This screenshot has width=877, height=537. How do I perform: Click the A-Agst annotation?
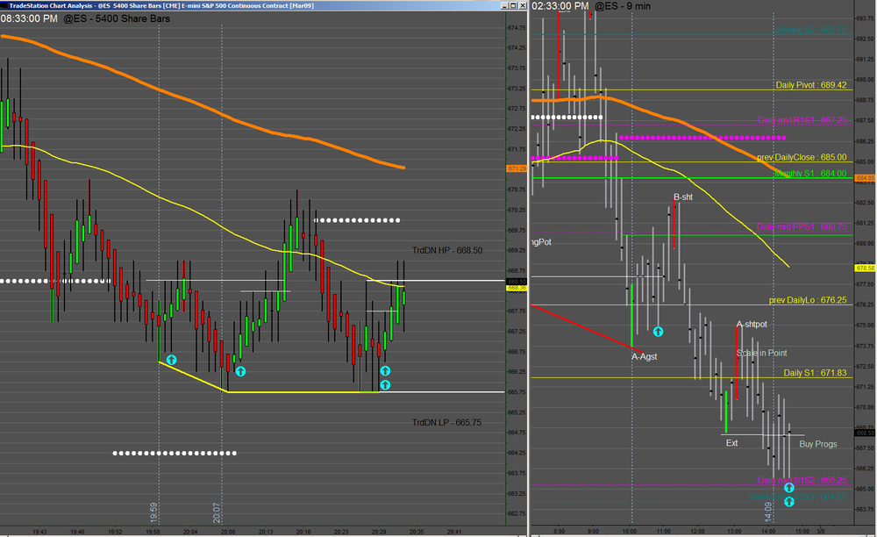[645, 357]
